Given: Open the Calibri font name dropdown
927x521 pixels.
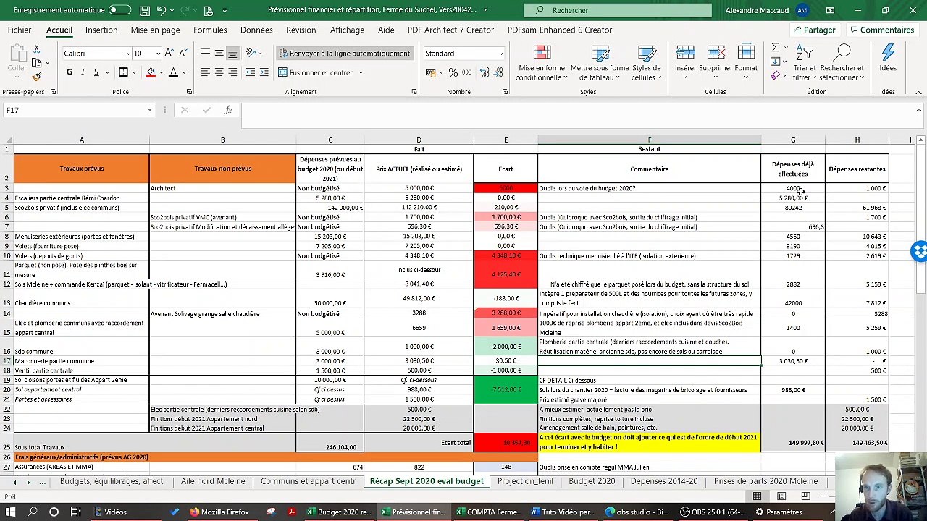Looking at the screenshot, I should coord(127,54).
